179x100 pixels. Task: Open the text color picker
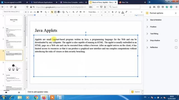click(123, 12)
